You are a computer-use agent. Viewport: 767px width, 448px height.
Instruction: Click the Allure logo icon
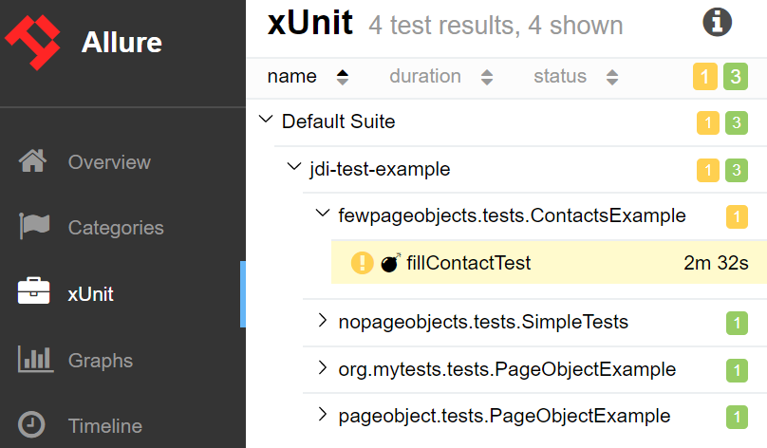click(34, 42)
